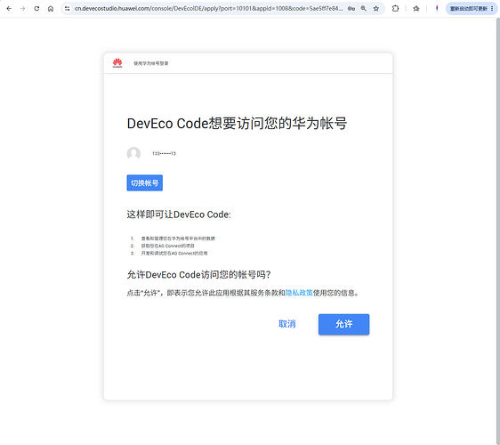This screenshot has height=445, width=500.
Task: Open site information icon in address bar
Action: click(x=67, y=9)
